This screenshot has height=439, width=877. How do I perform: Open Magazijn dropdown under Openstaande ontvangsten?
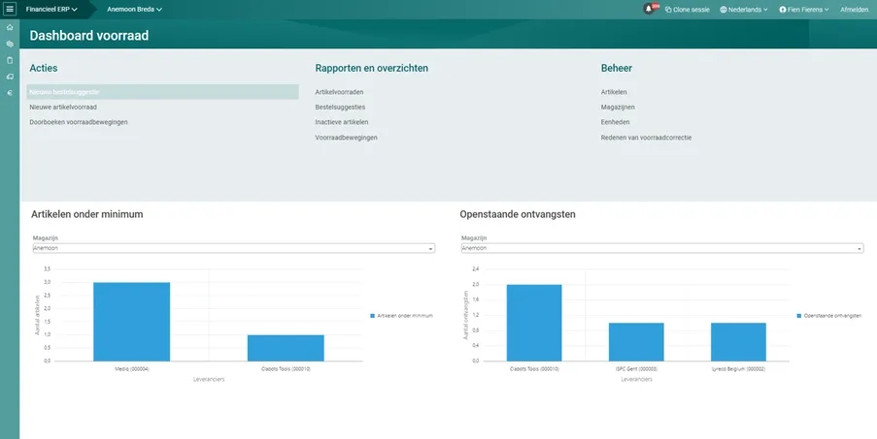coord(662,248)
